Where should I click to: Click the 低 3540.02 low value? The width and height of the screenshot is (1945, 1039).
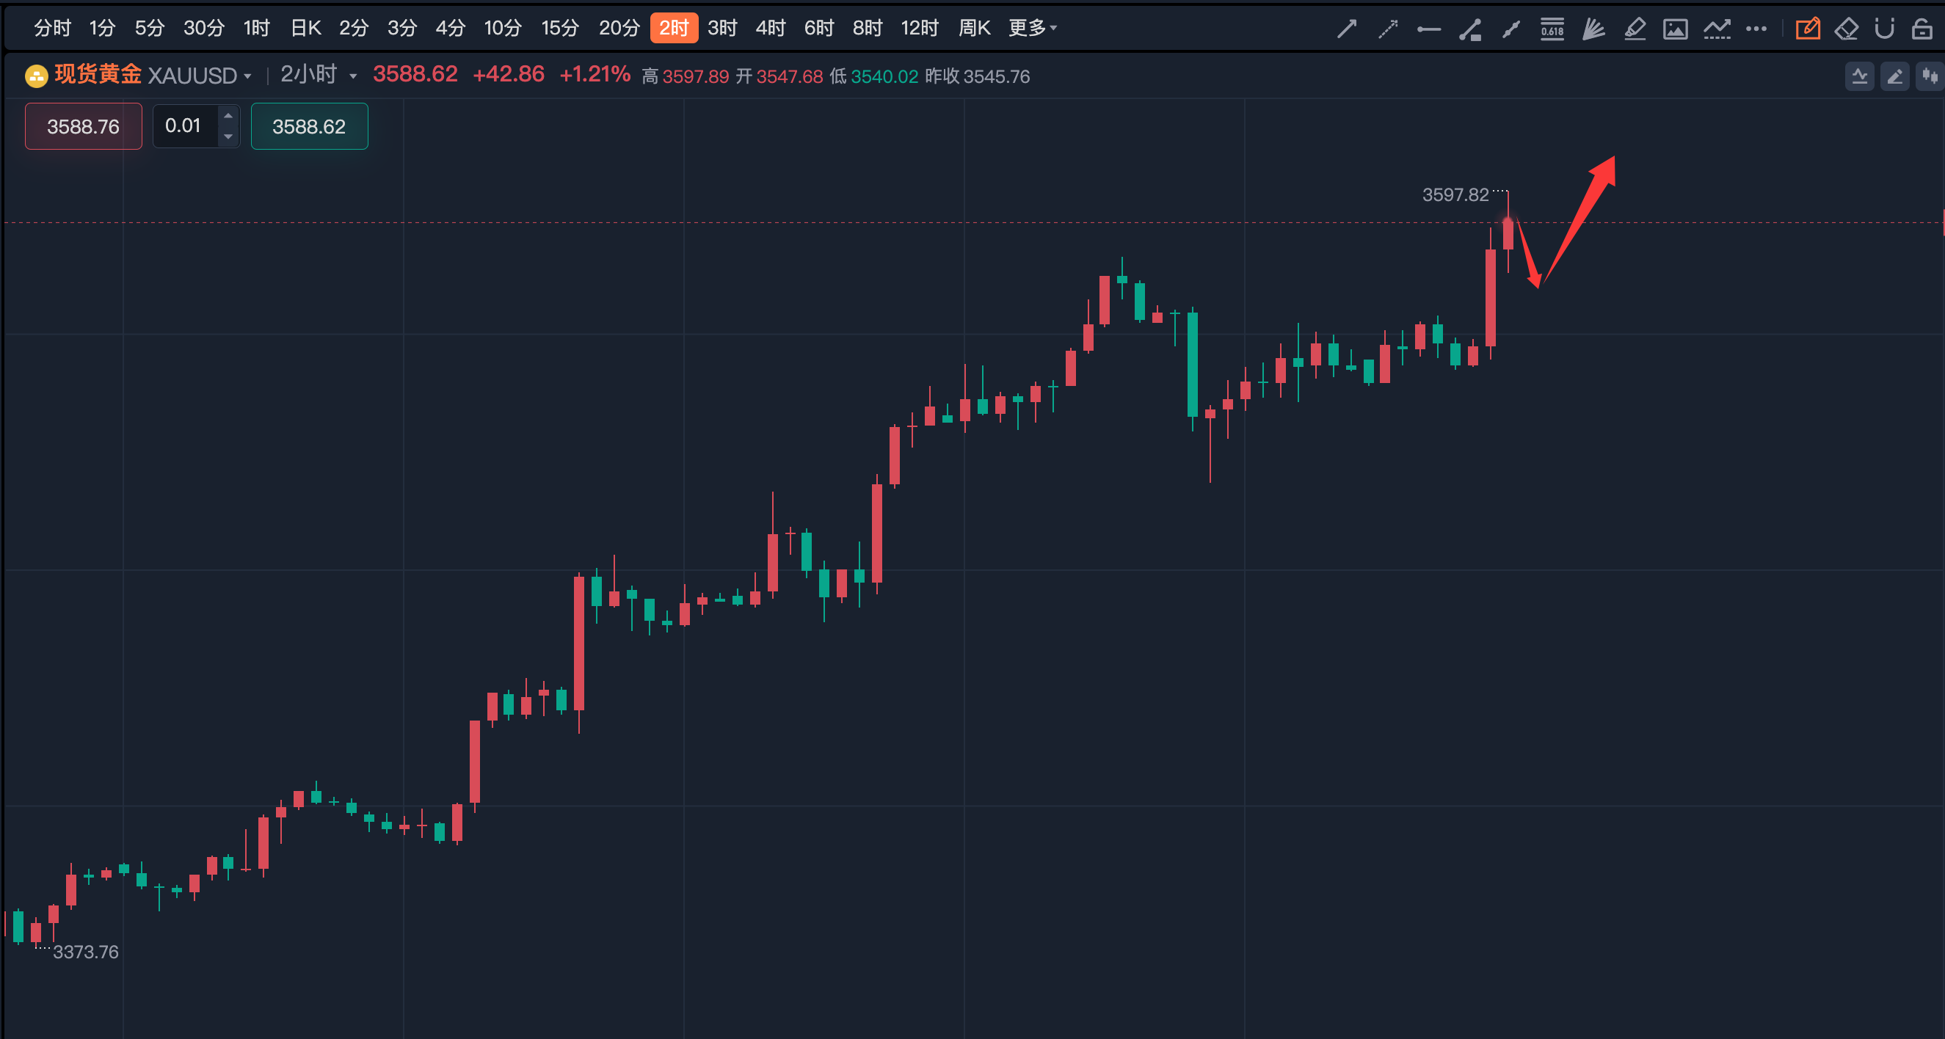873,76
